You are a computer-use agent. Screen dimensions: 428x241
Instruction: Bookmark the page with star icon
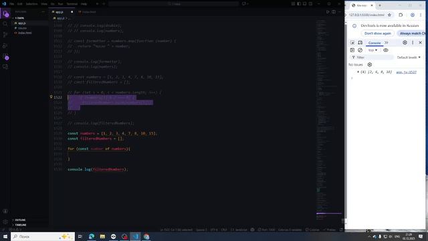click(389, 15)
